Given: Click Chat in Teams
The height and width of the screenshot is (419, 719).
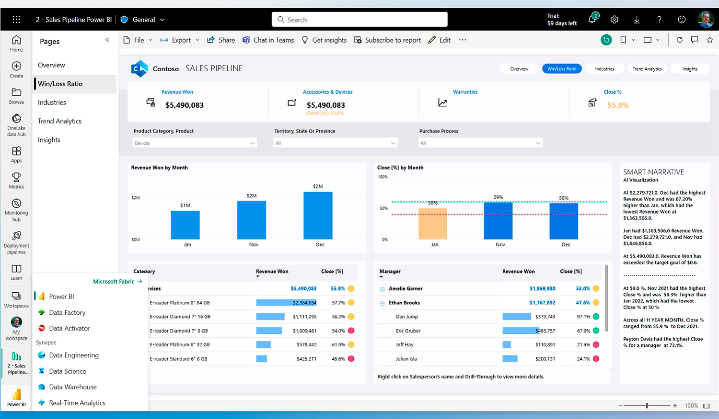Looking at the screenshot, I should (x=268, y=40).
